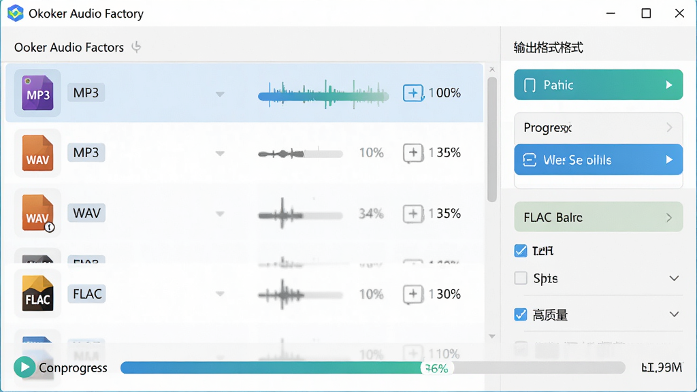
Task: Click the refresh icon beside Ooker Audio Factors
Action: click(136, 47)
